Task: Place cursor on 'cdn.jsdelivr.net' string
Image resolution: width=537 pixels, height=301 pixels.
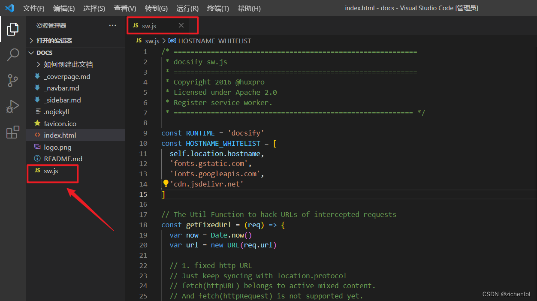Action: (207, 184)
